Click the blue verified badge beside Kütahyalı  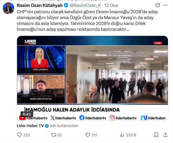click(x=66, y=5)
